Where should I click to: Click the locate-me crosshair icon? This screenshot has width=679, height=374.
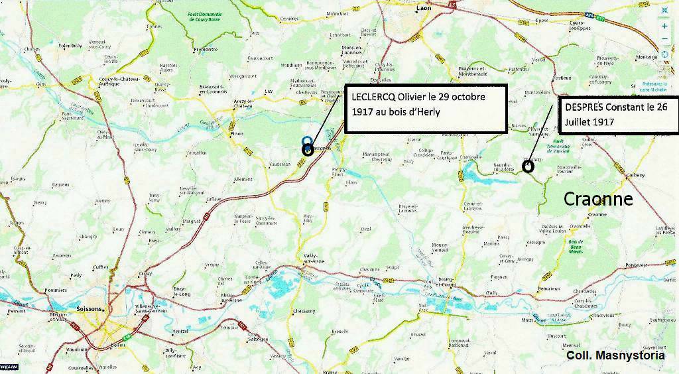click(x=665, y=55)
